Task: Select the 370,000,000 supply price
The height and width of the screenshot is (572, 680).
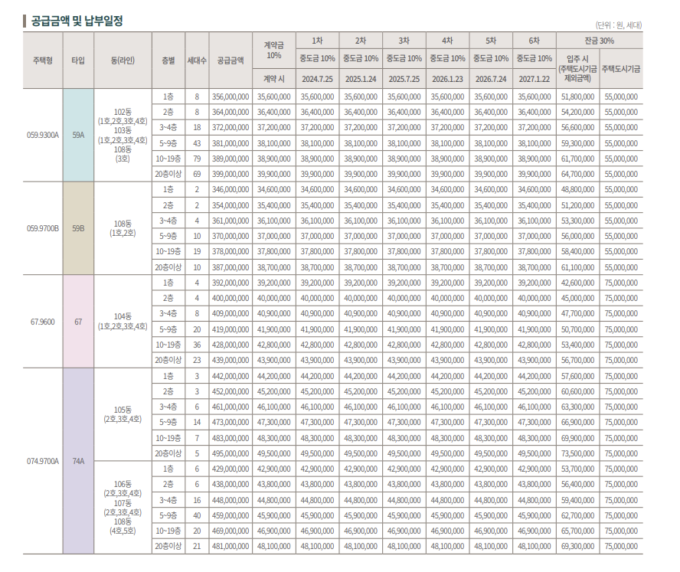Action: click(x=230, y=236)
